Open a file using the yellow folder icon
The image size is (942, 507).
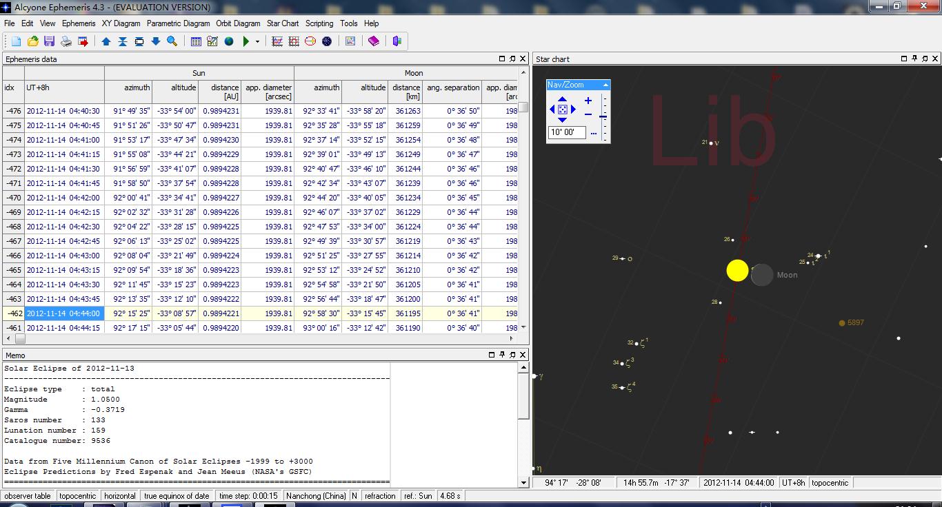click(x=32, y=41)
